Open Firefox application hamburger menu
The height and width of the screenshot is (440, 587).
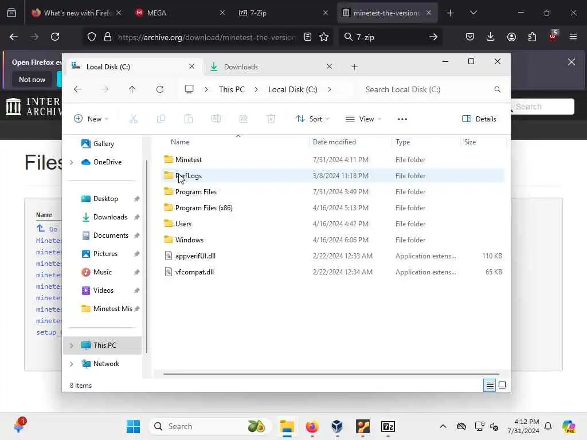point(573,37)
